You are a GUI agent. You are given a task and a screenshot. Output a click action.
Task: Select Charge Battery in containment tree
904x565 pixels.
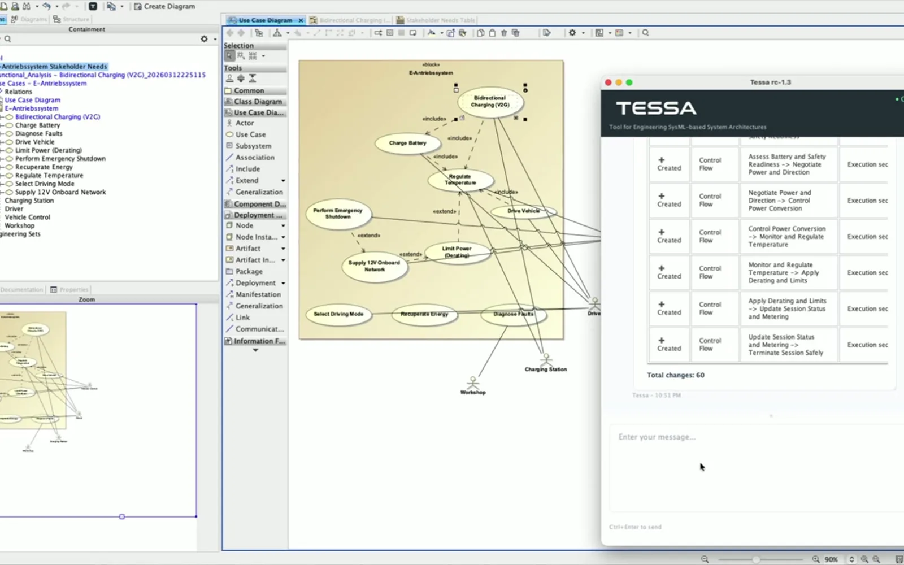point(37,125)
